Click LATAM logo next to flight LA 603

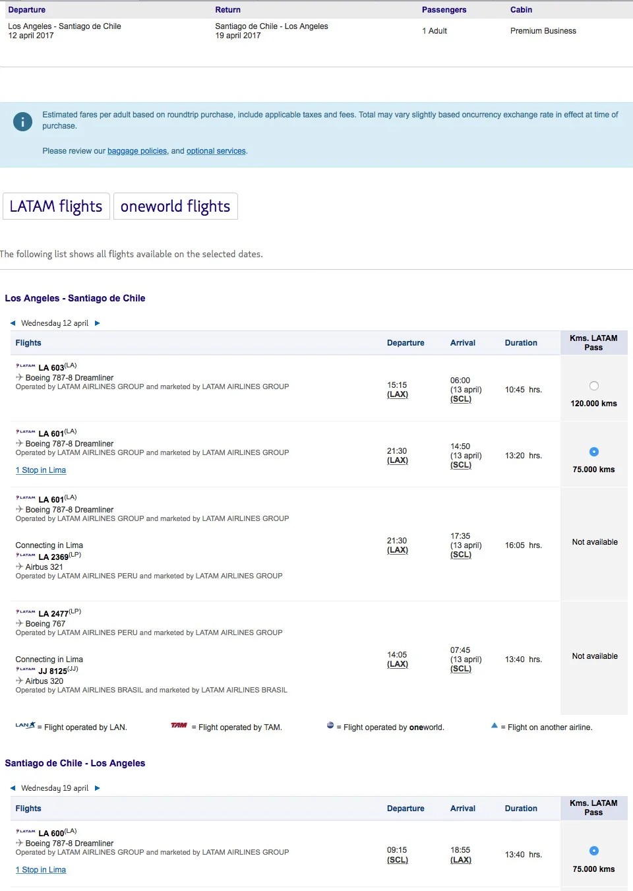[26, 365]
